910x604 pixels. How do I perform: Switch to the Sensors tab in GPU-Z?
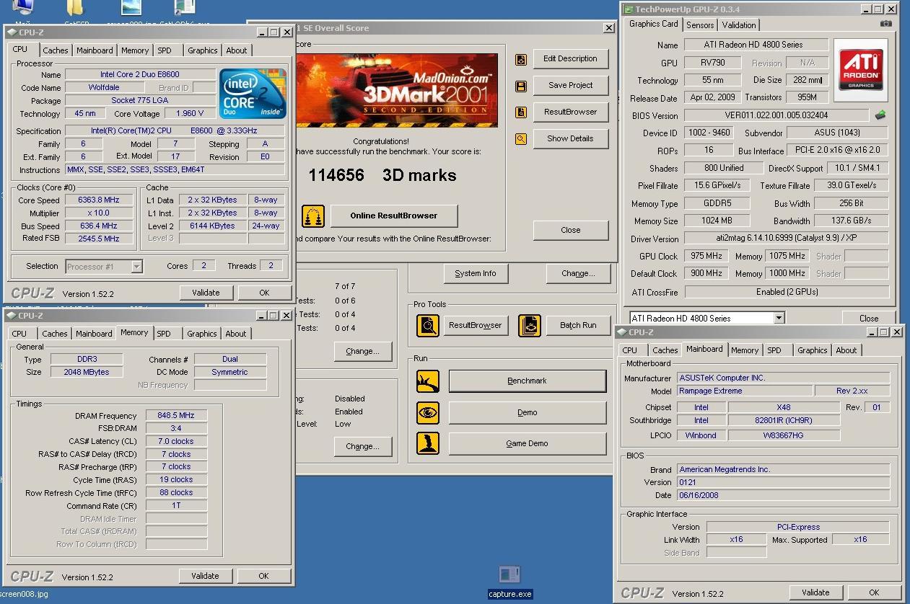click(700, 25)
